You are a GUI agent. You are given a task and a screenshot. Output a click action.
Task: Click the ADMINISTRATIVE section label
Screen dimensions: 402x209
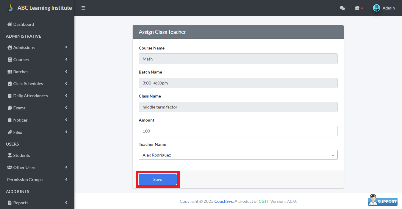[x=24, y=36]
